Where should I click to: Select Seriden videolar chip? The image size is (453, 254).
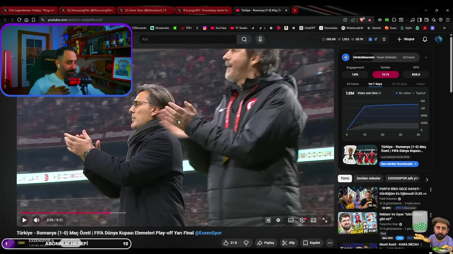368,178
